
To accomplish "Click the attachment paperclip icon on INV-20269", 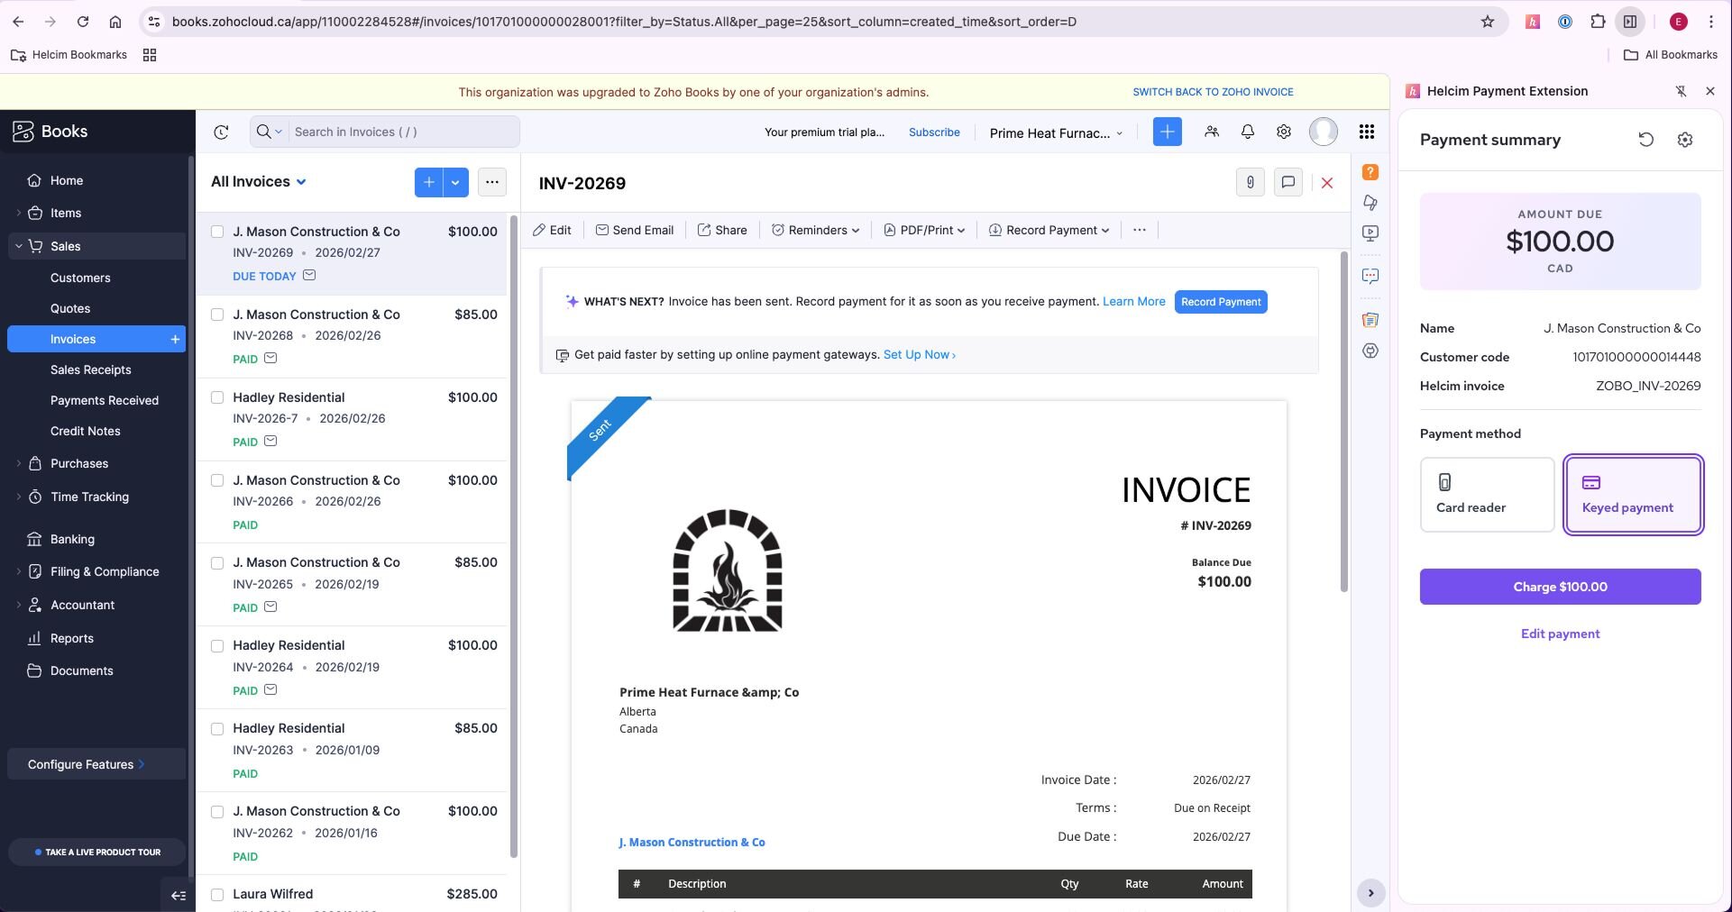I will coord(1250,182).
